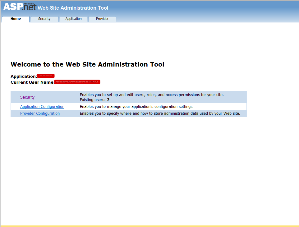Click the yellow bar at the page bottom
Viewport: 299px width, 227px height.
pos(149,226)
